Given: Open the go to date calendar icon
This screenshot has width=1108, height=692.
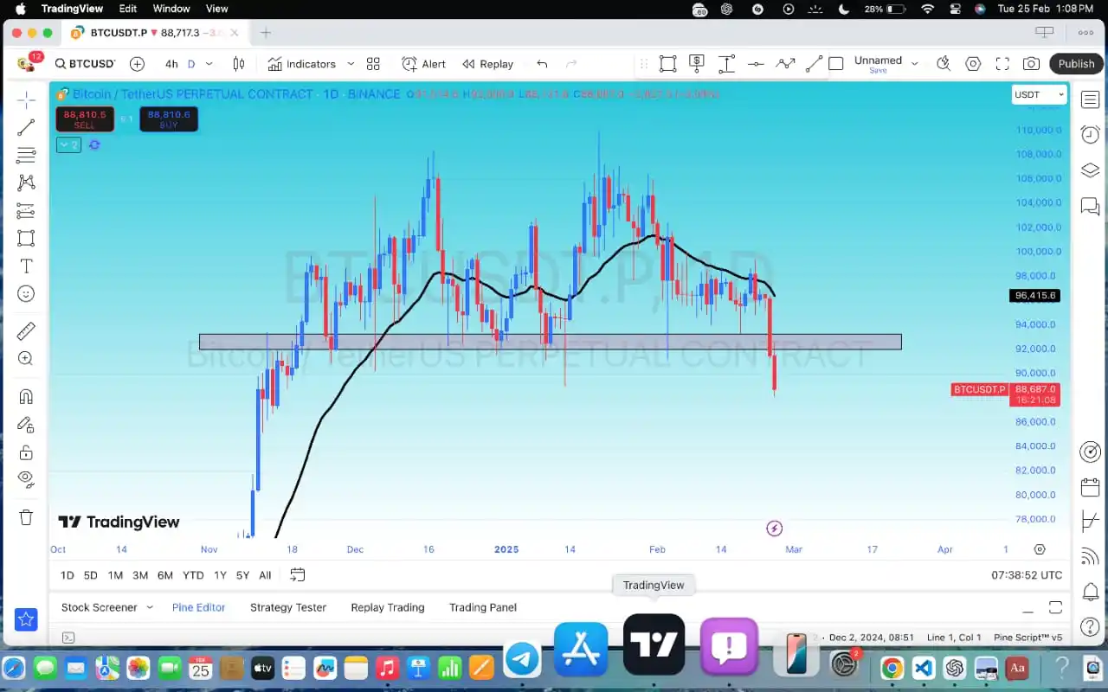Looking at the screenshot, I should pyautogui.click(x=298, y=575).
